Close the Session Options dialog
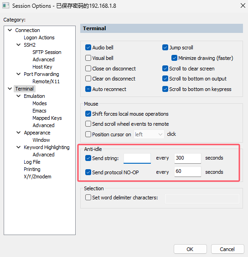The image size is (248, 257). pos(243,5)
